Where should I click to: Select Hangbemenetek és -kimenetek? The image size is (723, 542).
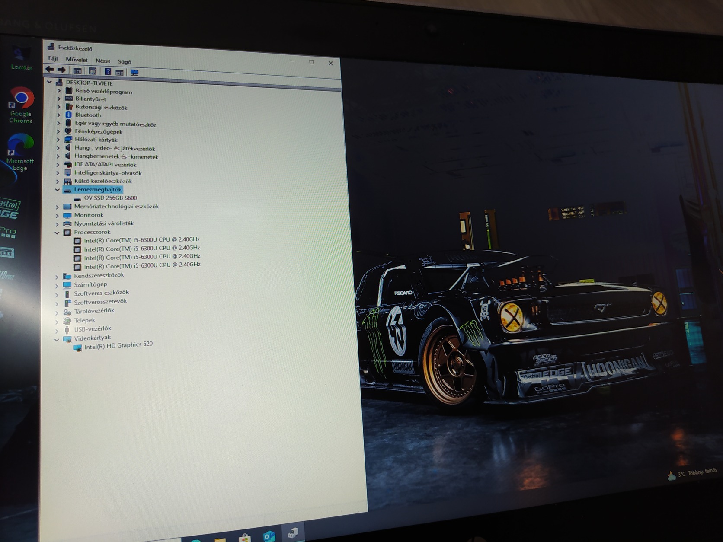(116, 156)
